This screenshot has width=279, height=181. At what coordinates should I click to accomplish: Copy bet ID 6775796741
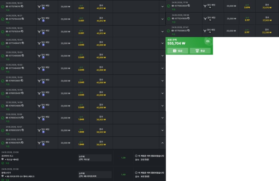(22, 6)
